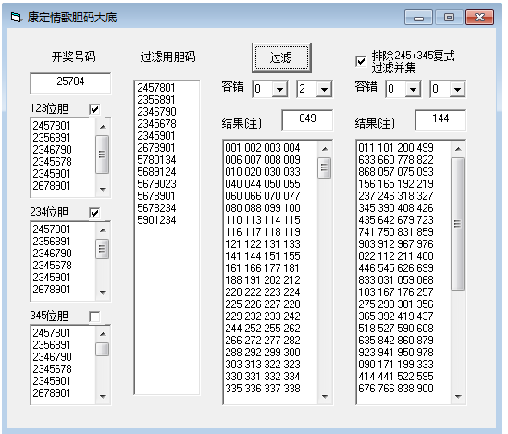Viewport: 508px width, 434px height.
Task: Click scrollbar thumb of 144 results list
Action: point(458,224)
